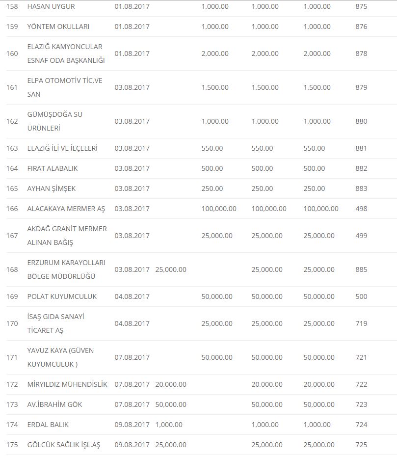The image size is (397, 456).
Task: Select AKDAĞ GRANİT MERMER ALINAN BAĞIŞ cell
Action: click(67, 236)
